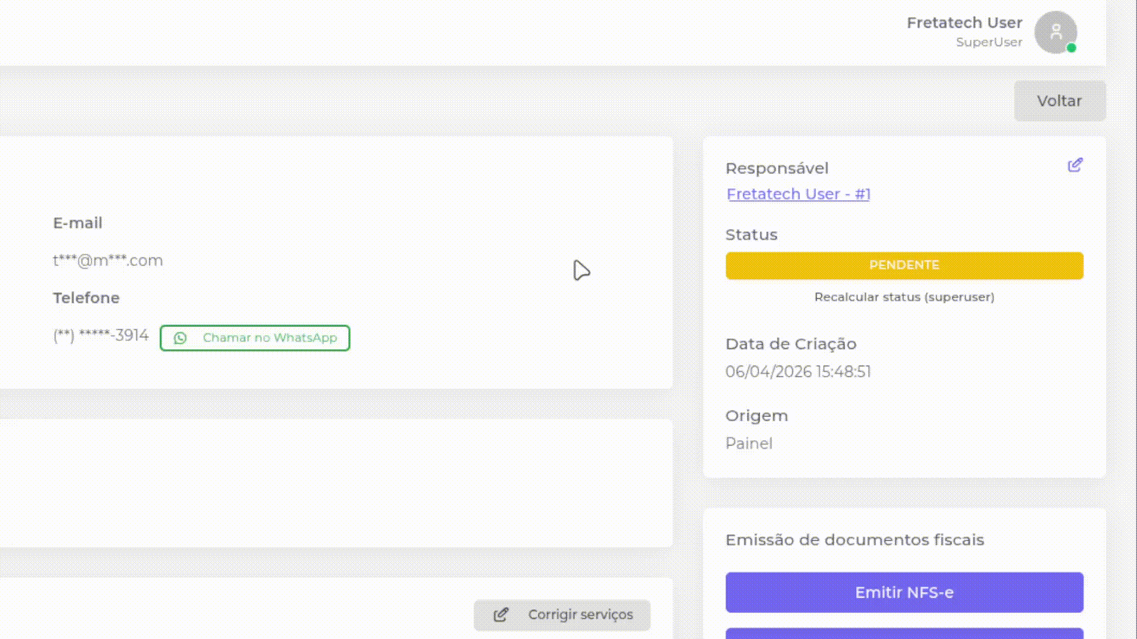This screenshot has height=639, width=1137.
Task: Click the edit Responsável pencil icon
Action: click(1075, 165)
